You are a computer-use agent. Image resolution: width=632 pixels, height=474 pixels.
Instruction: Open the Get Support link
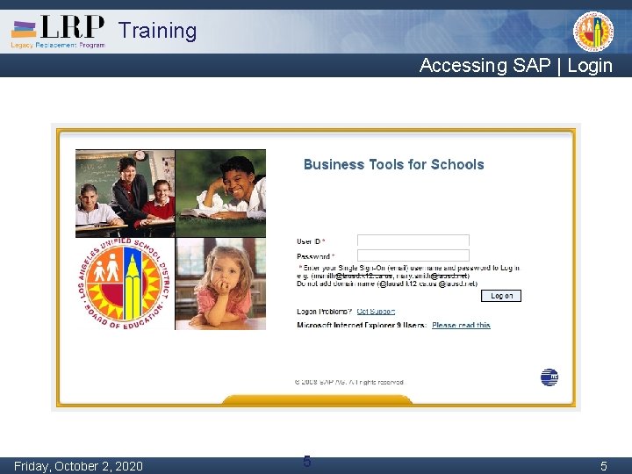376,312
